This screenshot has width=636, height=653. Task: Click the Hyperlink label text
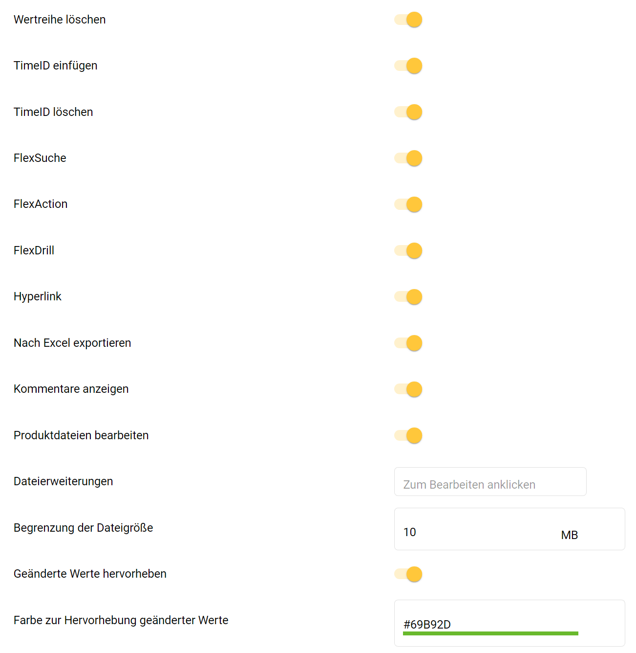tap(38, 296)
